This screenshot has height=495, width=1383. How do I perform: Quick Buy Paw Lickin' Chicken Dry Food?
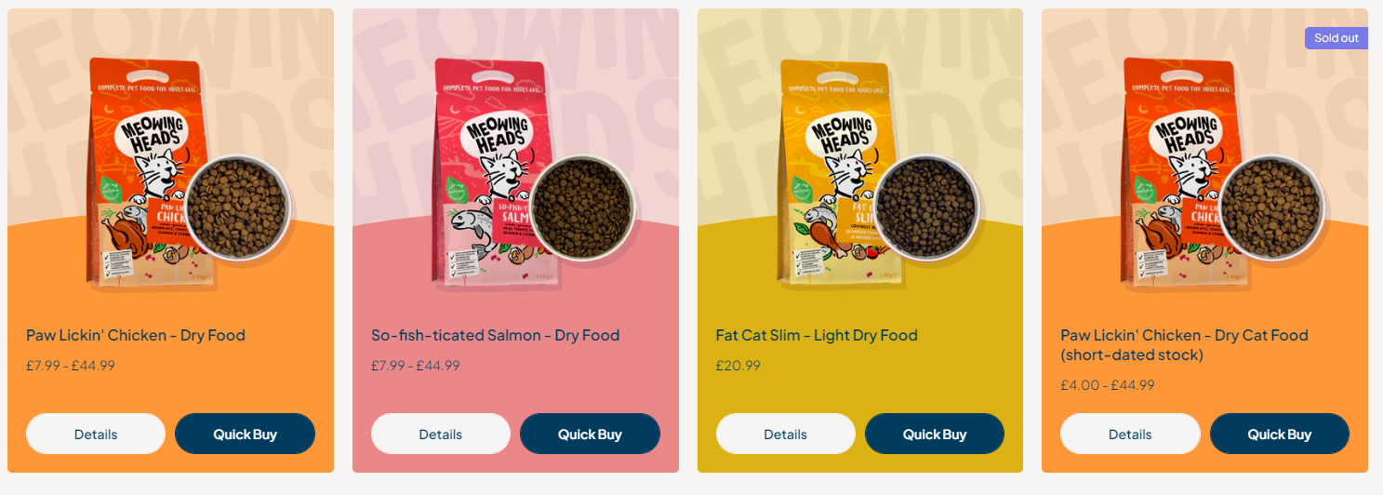(x=246, y=434)
